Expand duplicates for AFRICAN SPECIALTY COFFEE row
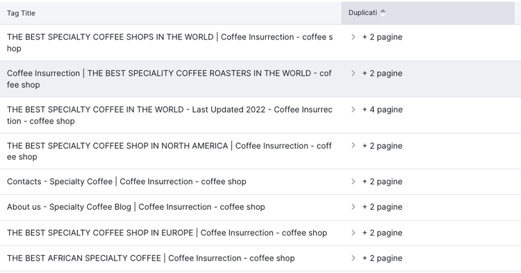This screenshot has width=521, height=273. click(353, 258)
